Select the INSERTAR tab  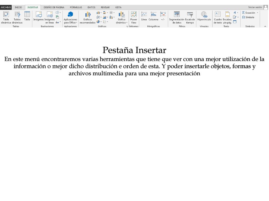[33, 7]
